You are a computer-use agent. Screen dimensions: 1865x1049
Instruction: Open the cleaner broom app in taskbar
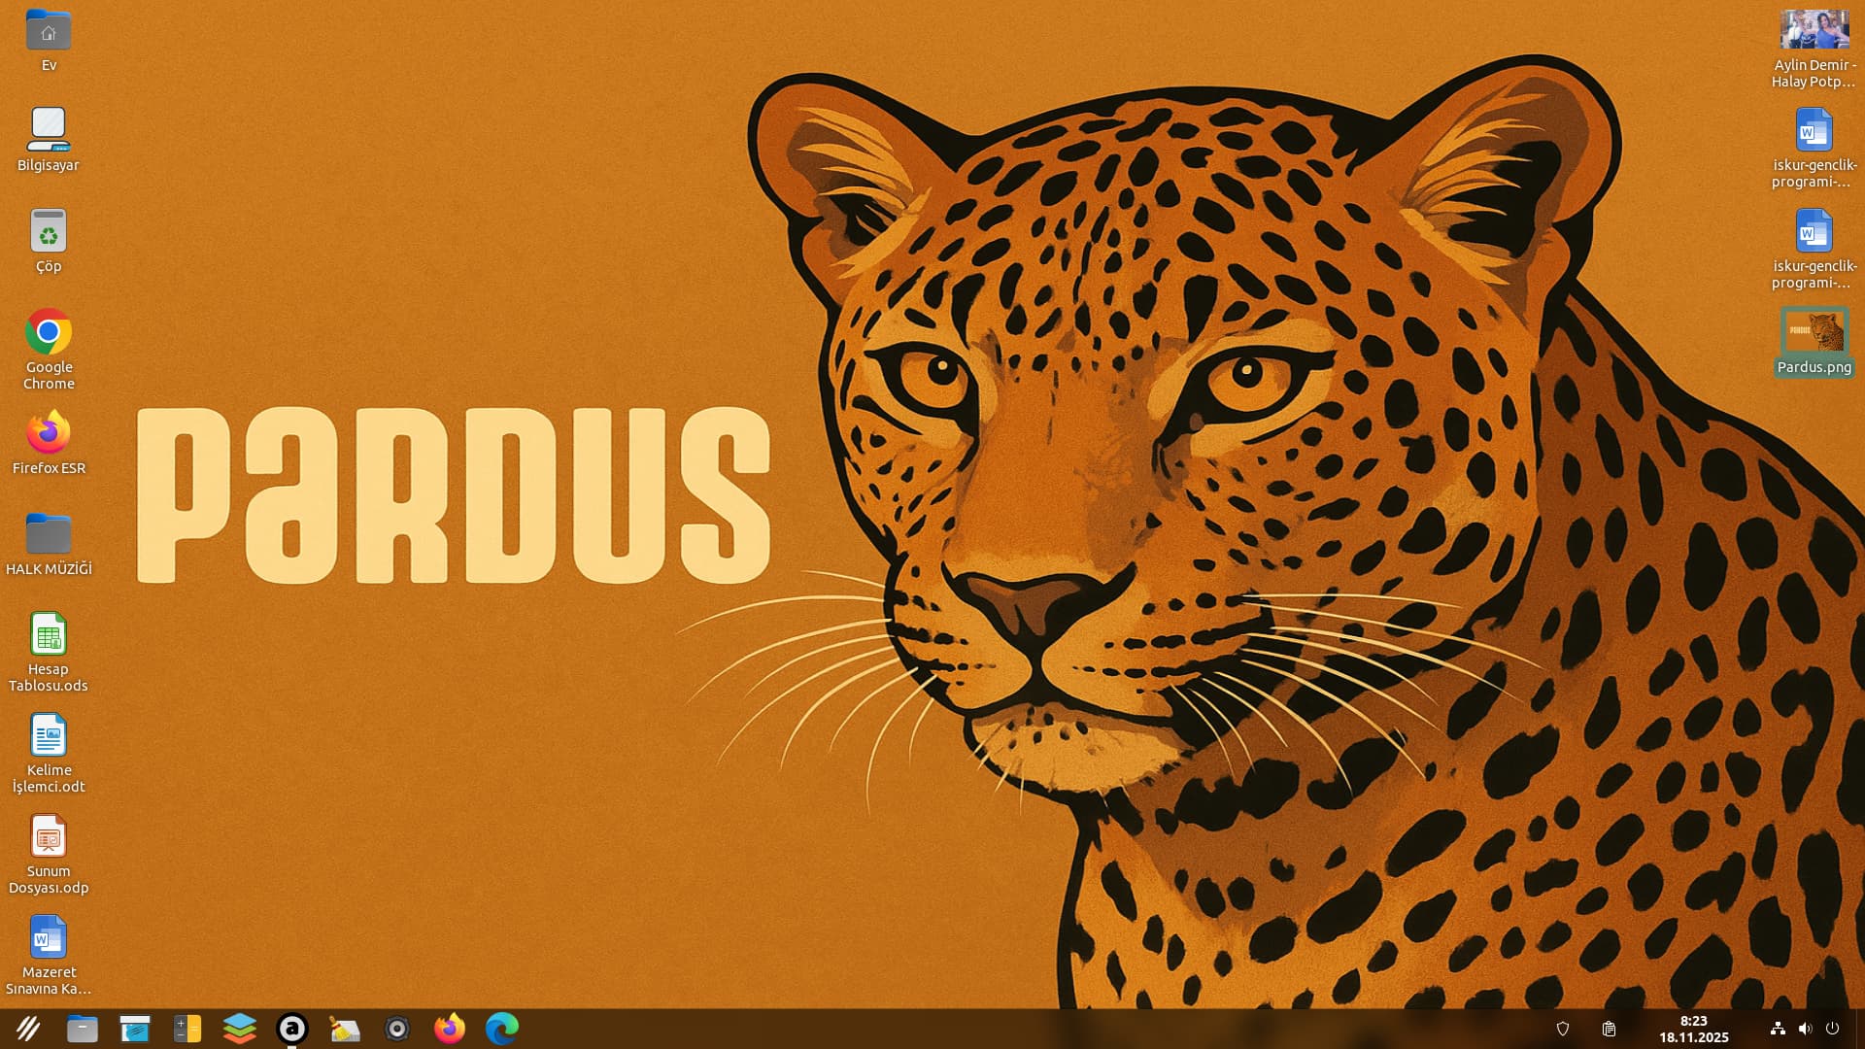344,1029
